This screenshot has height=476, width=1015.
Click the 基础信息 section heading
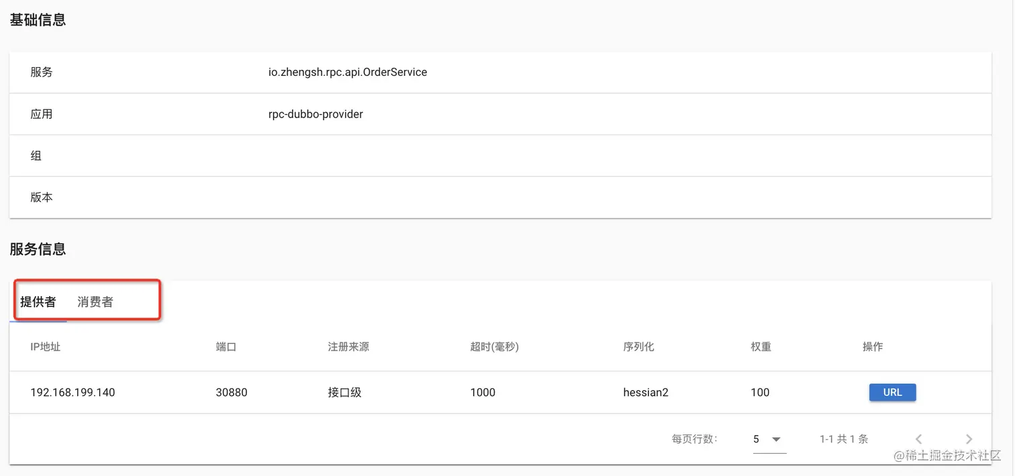pos(38,19)
